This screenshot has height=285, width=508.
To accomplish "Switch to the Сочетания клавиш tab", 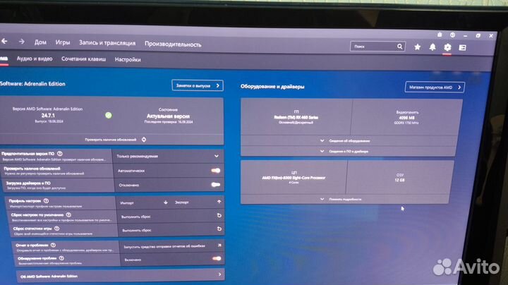I will click(x=83, y=60).
